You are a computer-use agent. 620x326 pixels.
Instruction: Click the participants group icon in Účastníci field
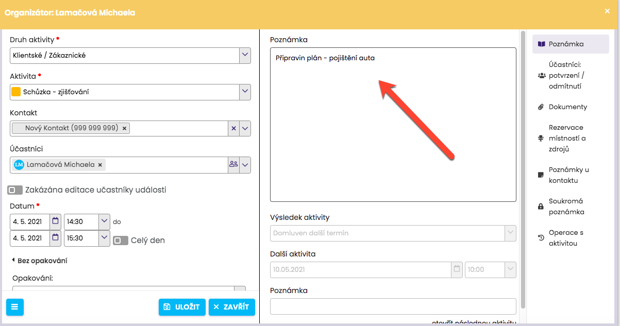point(233,165)
